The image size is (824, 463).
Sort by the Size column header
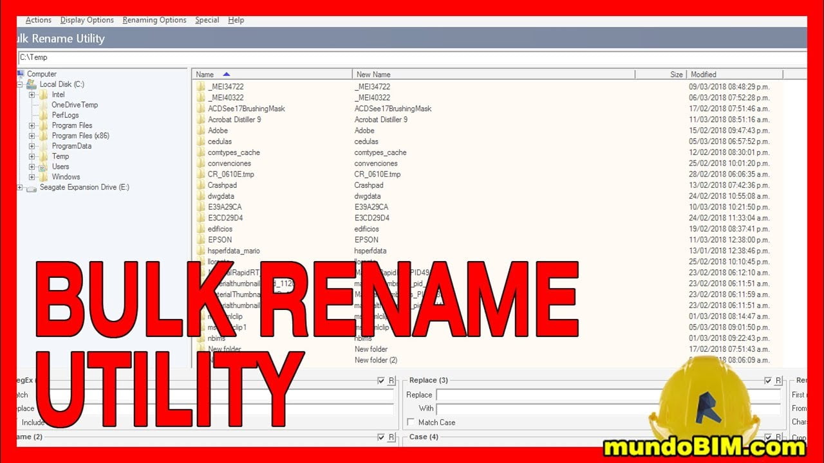click(x=660, y=75)
